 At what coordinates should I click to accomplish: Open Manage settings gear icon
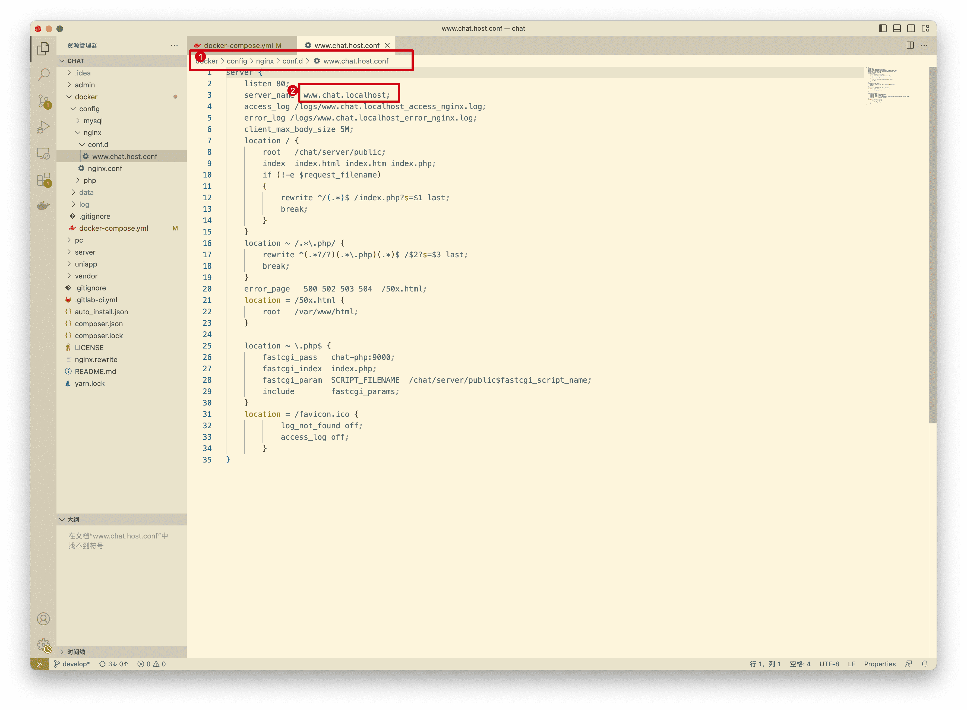(x=43, y=645)
